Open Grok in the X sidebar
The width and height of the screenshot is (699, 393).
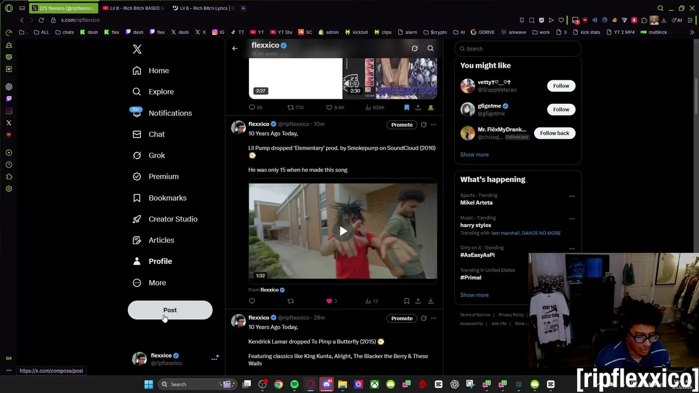(x=149, y=156)
